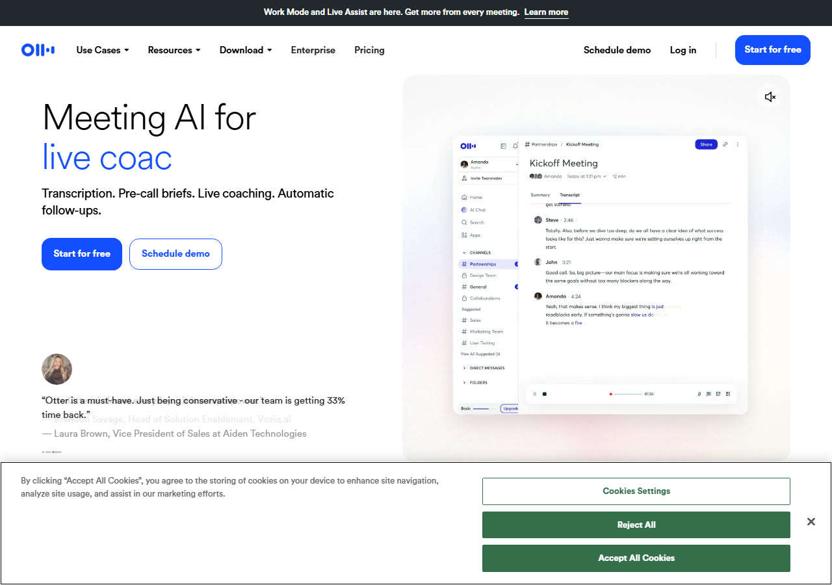Click the testimonial avatar photo
This screenshot has height=585, width=832.
point(57,369)
